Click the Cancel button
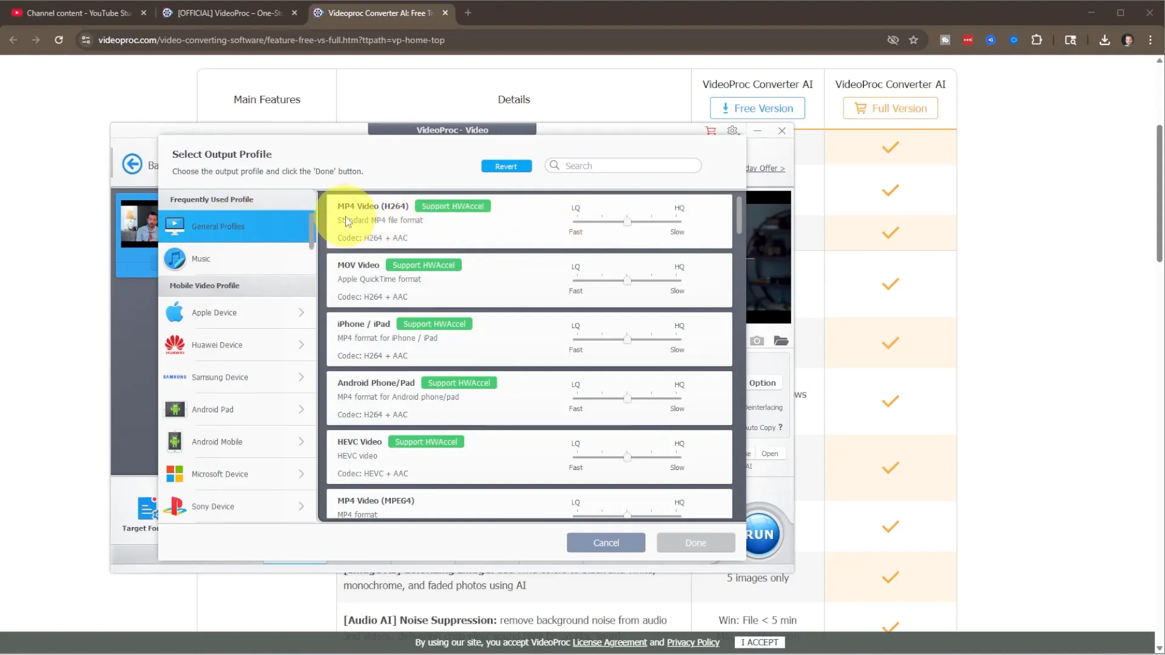Image resolution: width=1165 pixels, height=655 pixels. pyautogui.click(x=606, y=543)
